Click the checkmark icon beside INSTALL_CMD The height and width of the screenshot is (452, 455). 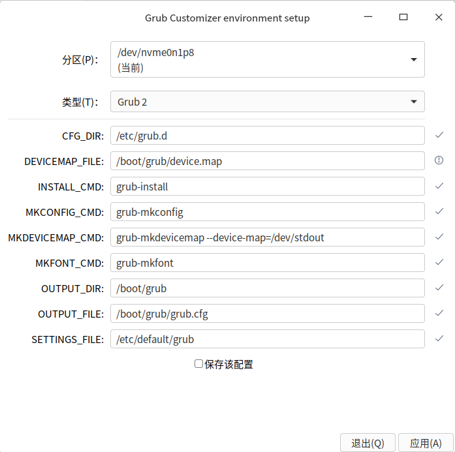[x=439, y=186]
